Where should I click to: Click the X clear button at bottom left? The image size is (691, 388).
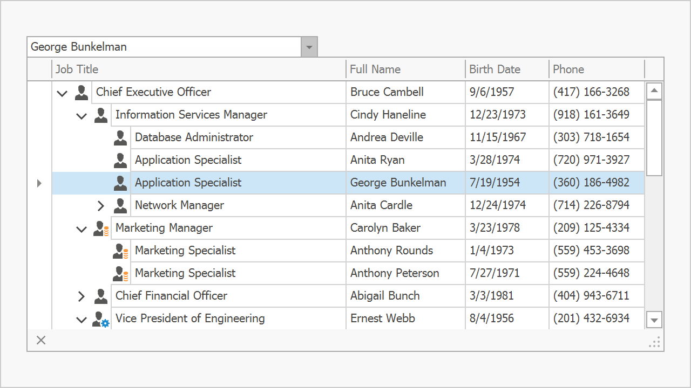click(40, 340)
